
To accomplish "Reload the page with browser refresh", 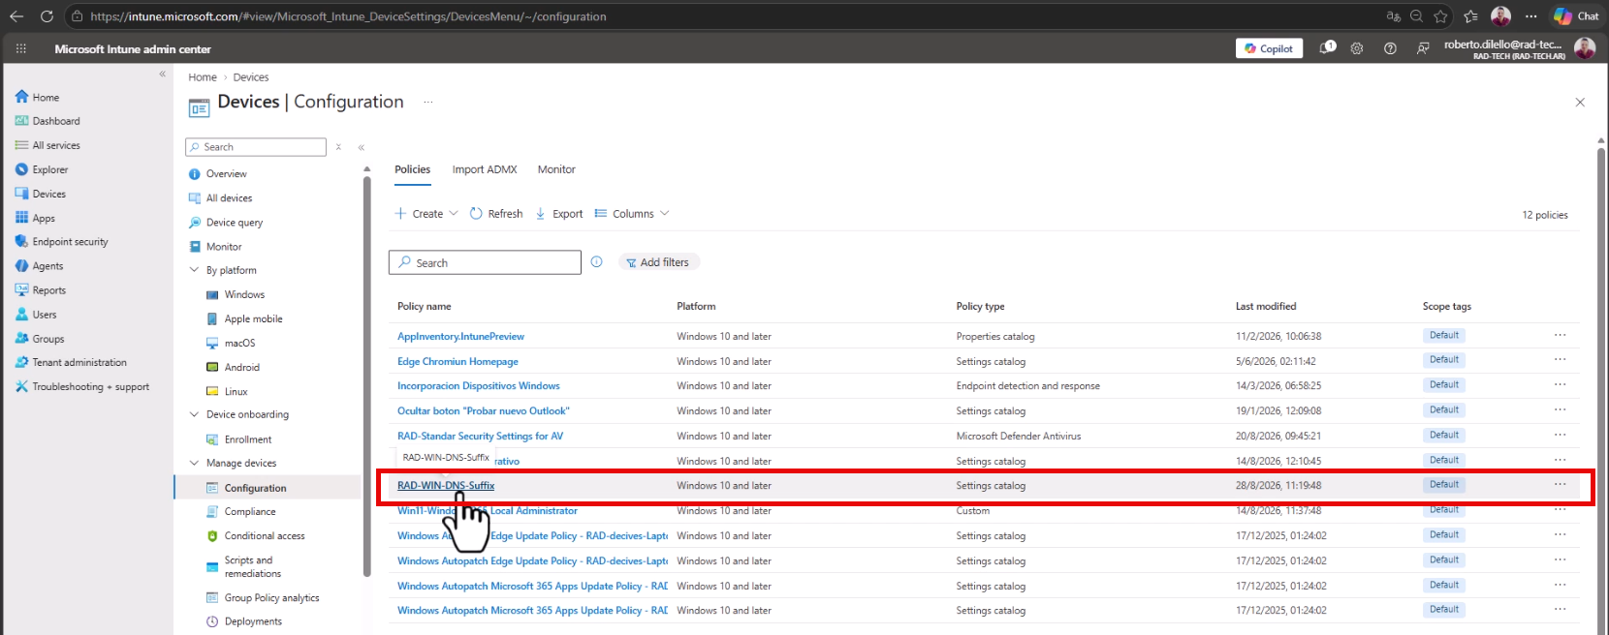I will coord(47,16).
